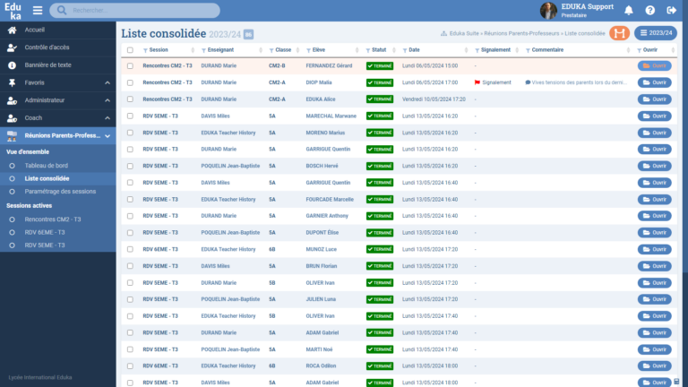Open the 2023/24 school year dropdown
The image size is (688, 387).
655,33
